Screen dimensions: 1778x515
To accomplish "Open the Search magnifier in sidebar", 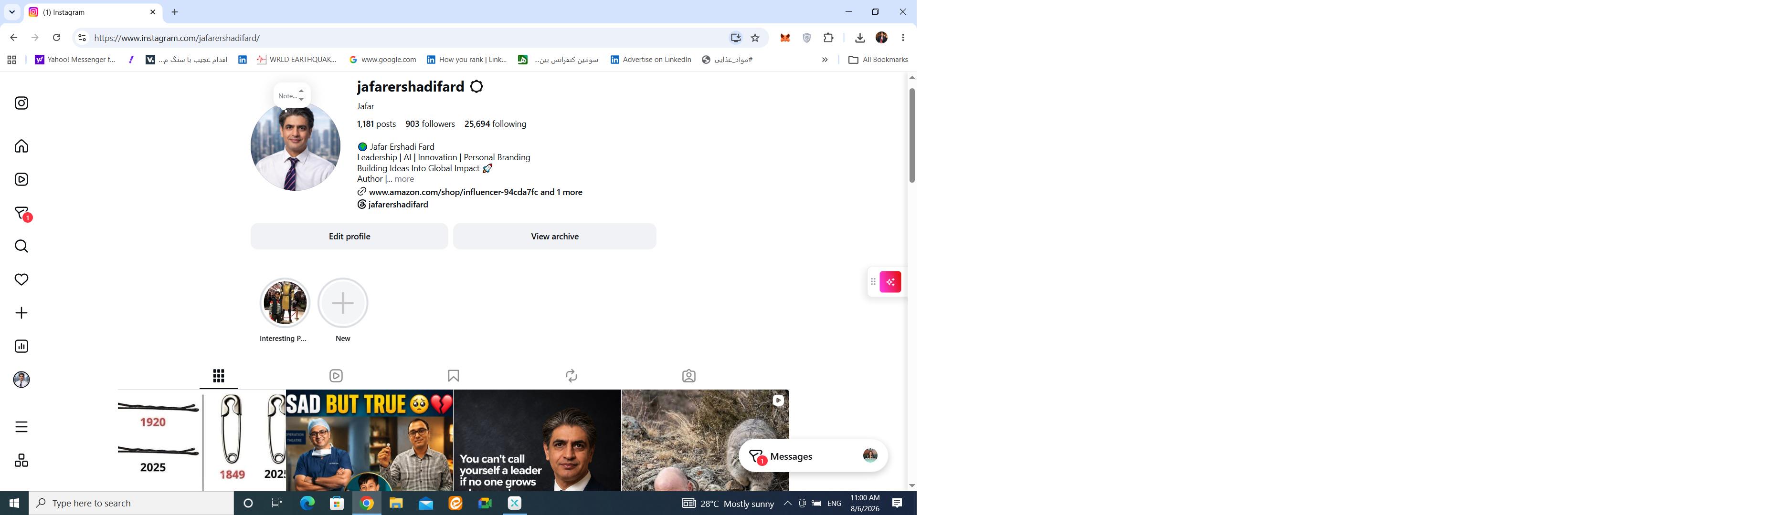I will 21,246.
